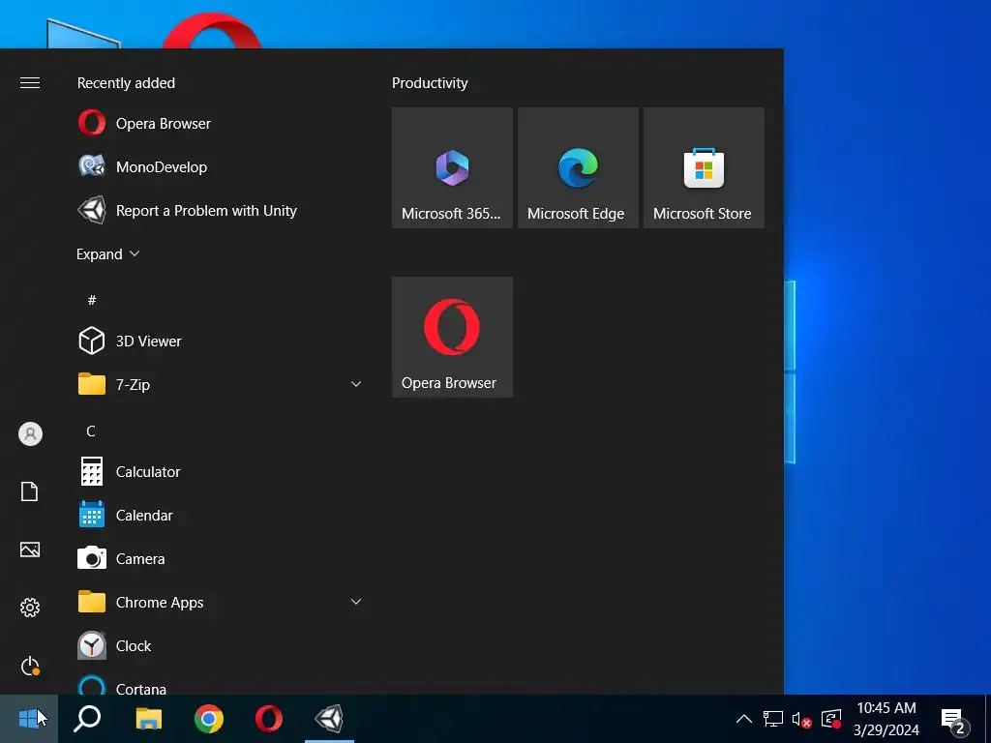Show hidden system tray icons
Viewport: 991px width, 743px height.
click(x=744, y=719)
